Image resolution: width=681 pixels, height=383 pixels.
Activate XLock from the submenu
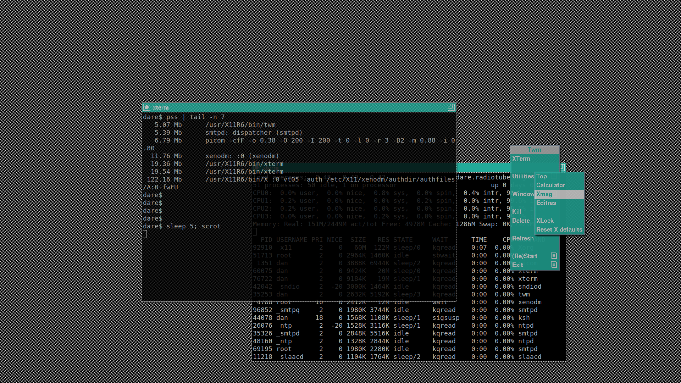coord(545,221)
